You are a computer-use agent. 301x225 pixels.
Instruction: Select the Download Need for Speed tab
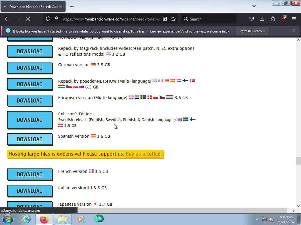pyautogui.click(x=33, y=6)
